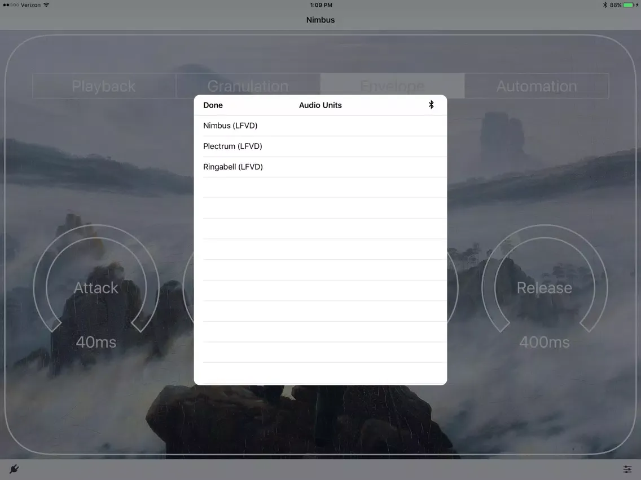Screen dimensions: 641x480
Task: Select Ringabell (LFVD) audio unit
Action: point(320,167)
